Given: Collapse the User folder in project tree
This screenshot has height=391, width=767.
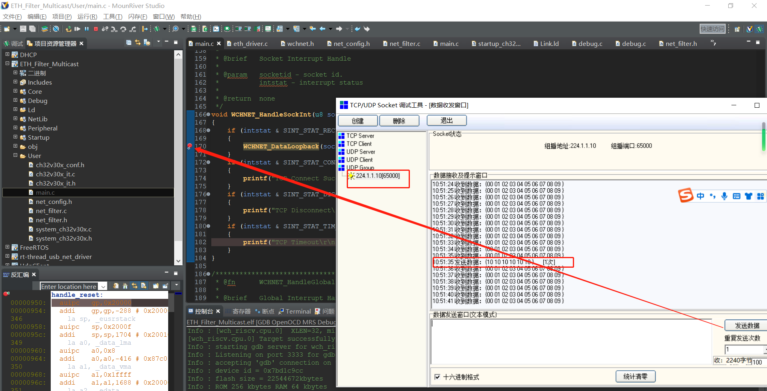Looking at the screenshot, I should pyautogui.click(x=15, y=156).
